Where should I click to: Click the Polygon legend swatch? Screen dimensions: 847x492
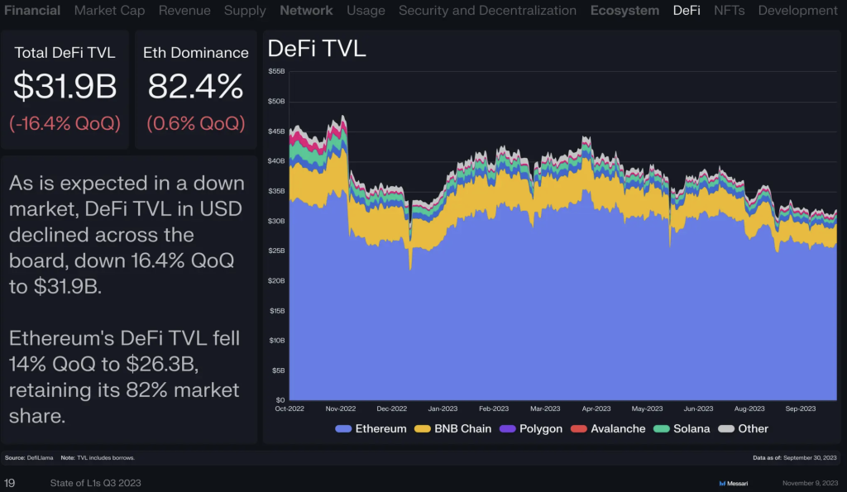click(508, 429)
